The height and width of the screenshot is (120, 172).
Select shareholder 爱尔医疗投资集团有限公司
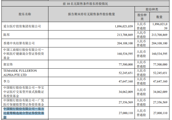pyautogui.click(x=22, y=26)
